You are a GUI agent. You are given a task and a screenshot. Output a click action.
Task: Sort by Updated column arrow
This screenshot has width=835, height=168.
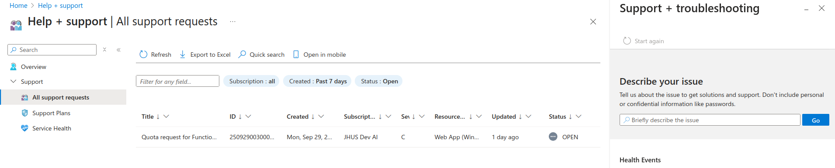click(x=520, y=117)
